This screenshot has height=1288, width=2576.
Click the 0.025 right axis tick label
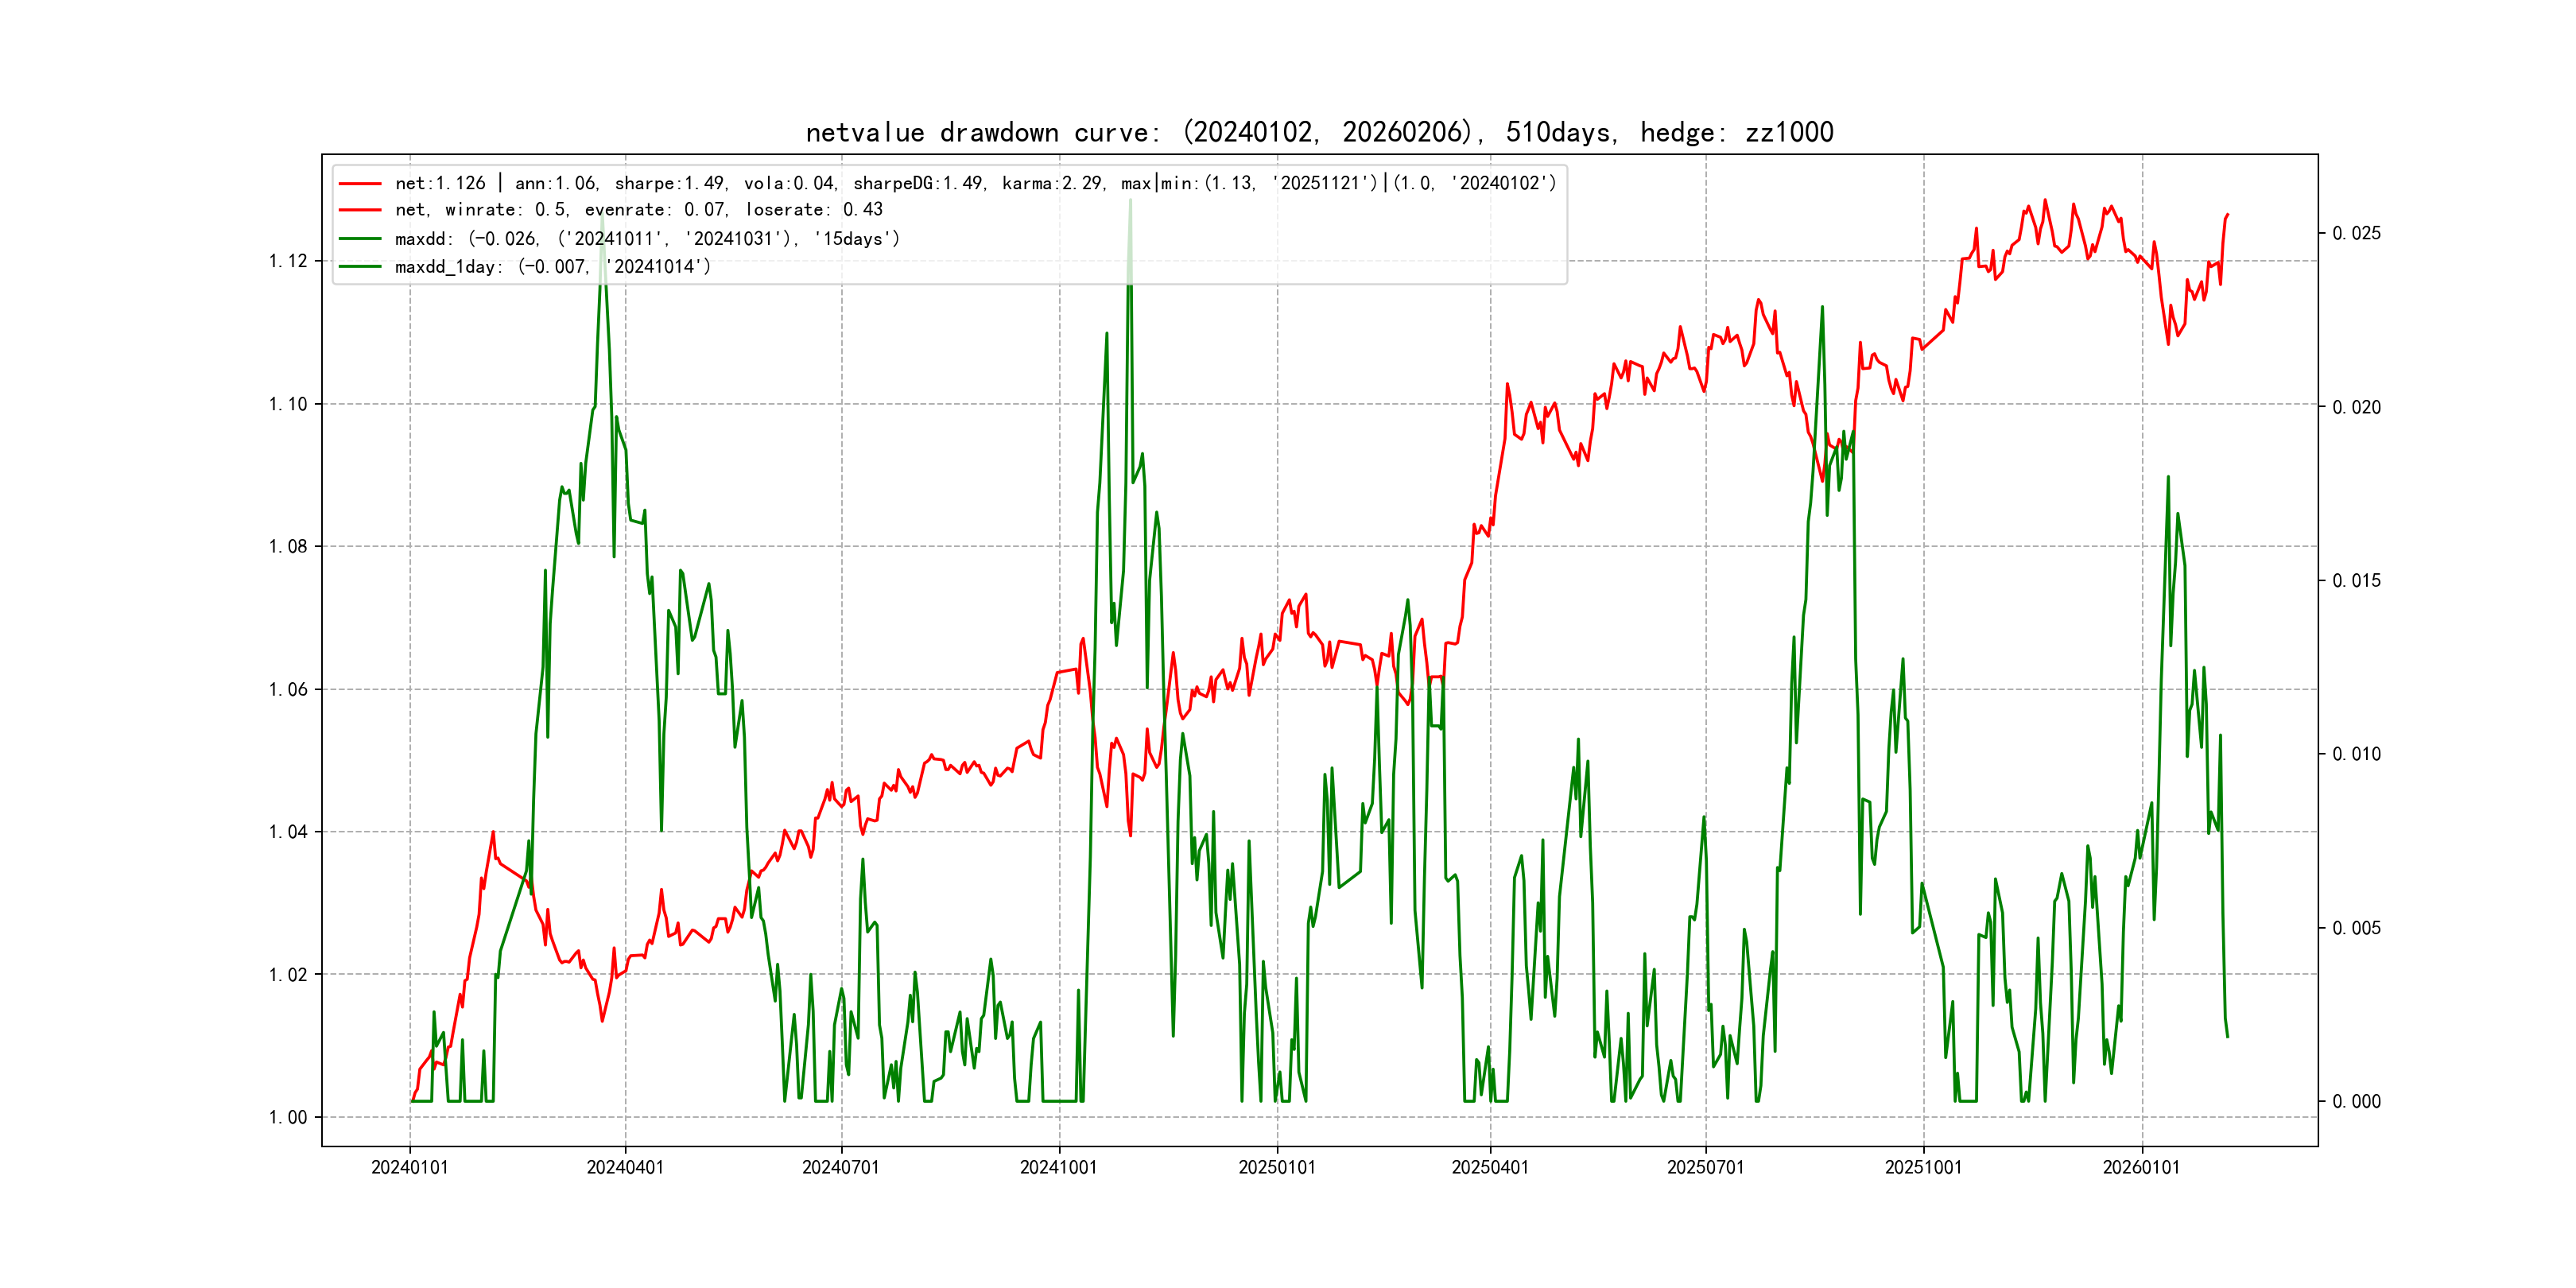[2356, 234]
